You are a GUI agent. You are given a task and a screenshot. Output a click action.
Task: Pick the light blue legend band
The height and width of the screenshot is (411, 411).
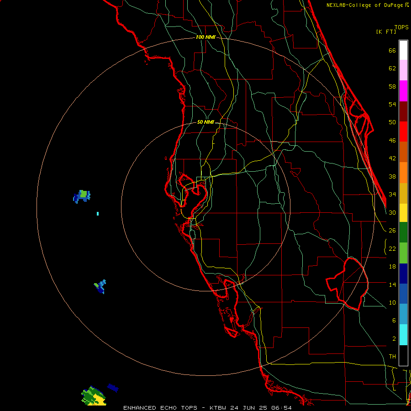tap(403, 314)
